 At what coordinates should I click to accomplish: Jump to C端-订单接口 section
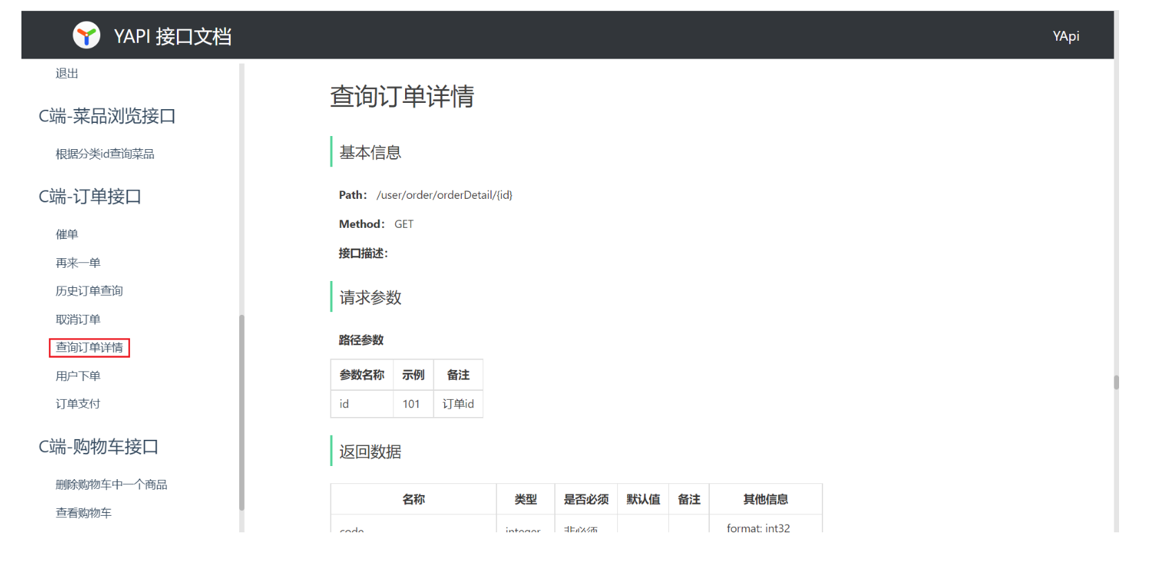[x=90, y=197]
